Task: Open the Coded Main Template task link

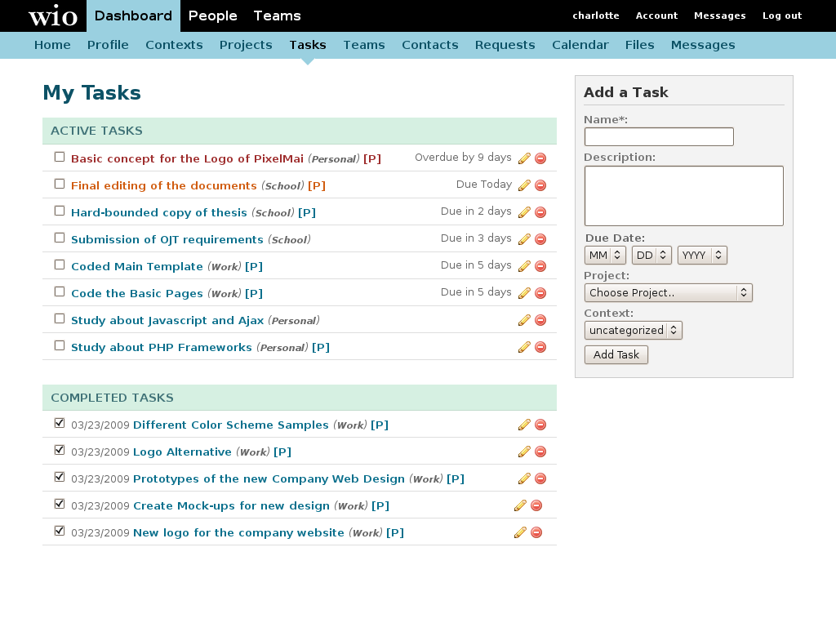Action: pyautogui.click(x=137, y=267)
